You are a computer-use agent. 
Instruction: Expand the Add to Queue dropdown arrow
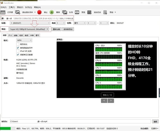click(x=35, y=12)
